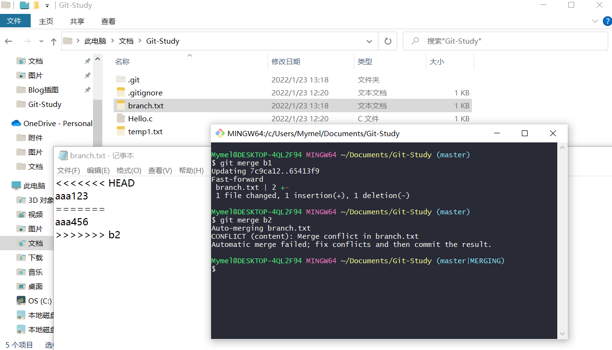612x350 pixels.
Task: Click the aaa123 line in Notepad
Action: [72, 196]
